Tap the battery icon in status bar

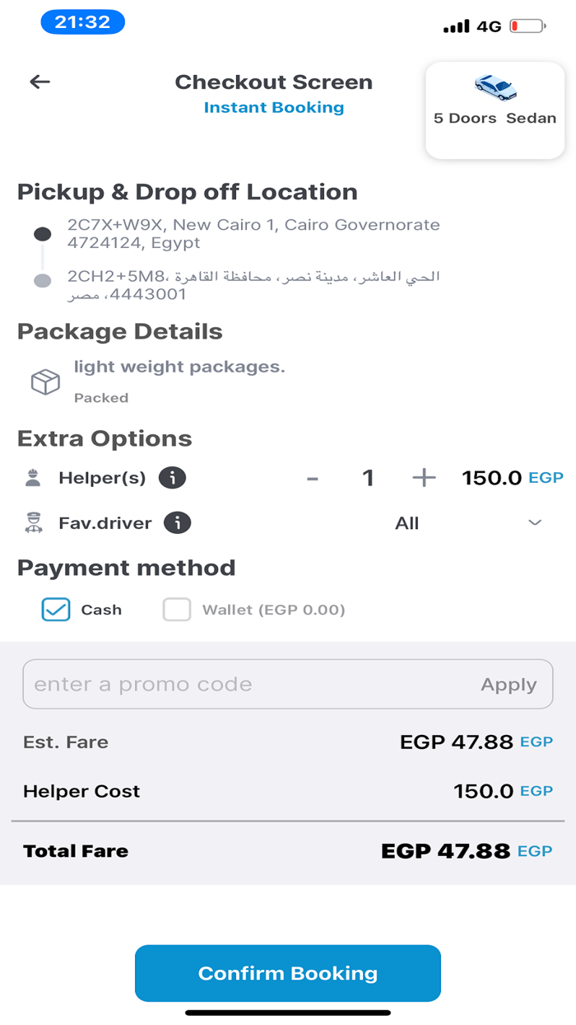(x=527, y=26)
